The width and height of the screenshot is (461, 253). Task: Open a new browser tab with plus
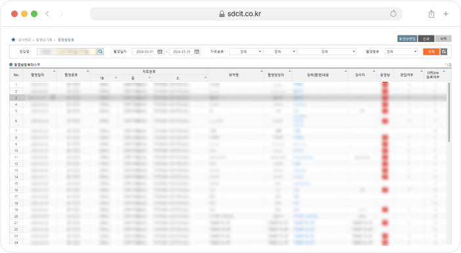(446, 14)
